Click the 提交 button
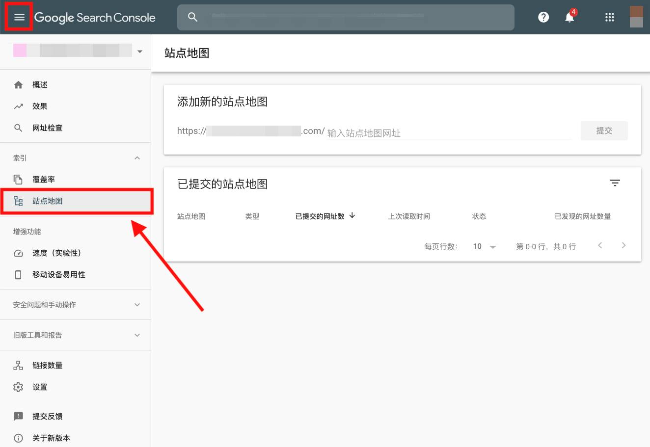Viewport: 650px width, 447px height. pos(604,131)
